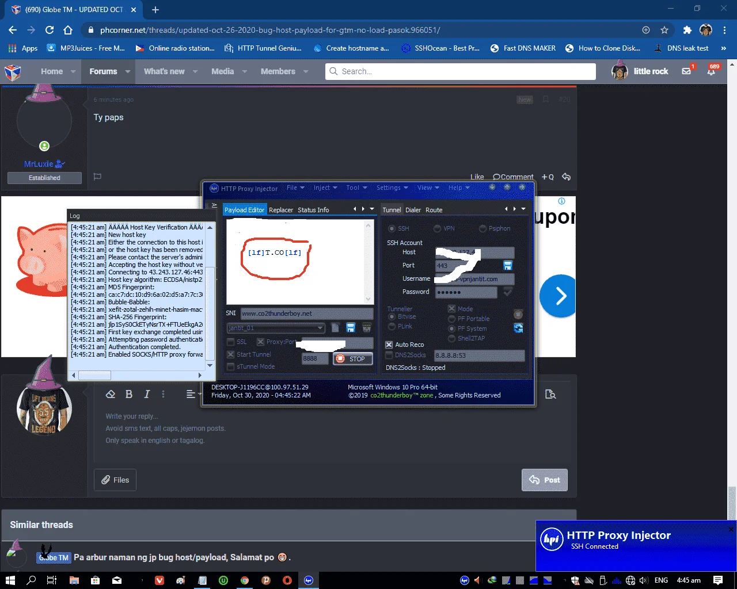This screenshot has height=589, width=737.
Task: Click the HTTP Proxy Injector icon in the taskbar
Action: (x=308, y=580)
